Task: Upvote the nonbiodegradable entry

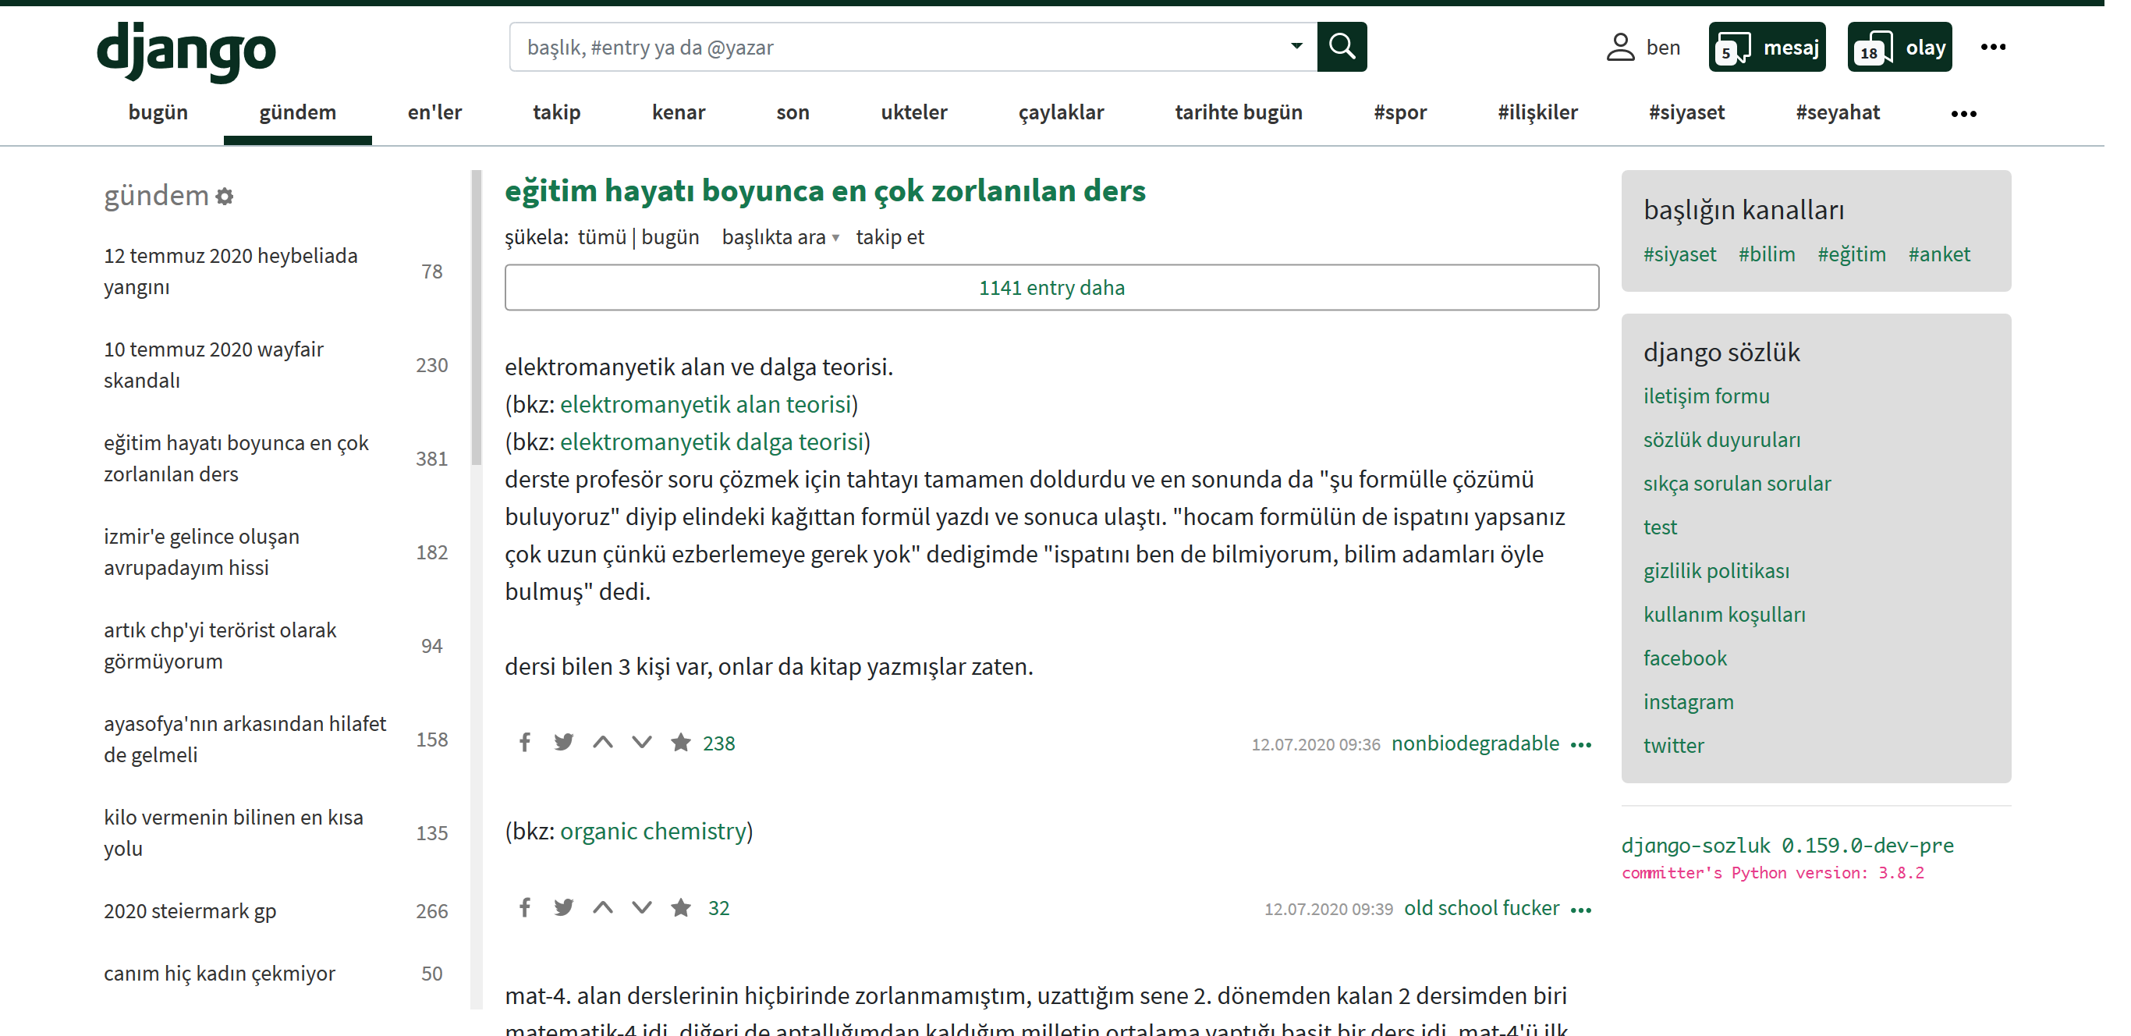Action: (x=603, y=742)
